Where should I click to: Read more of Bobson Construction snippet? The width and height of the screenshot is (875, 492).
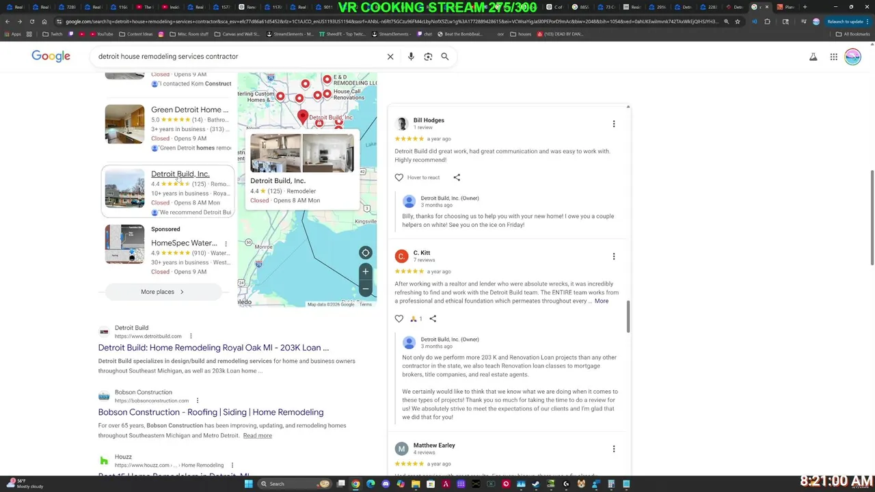point(258,435)
